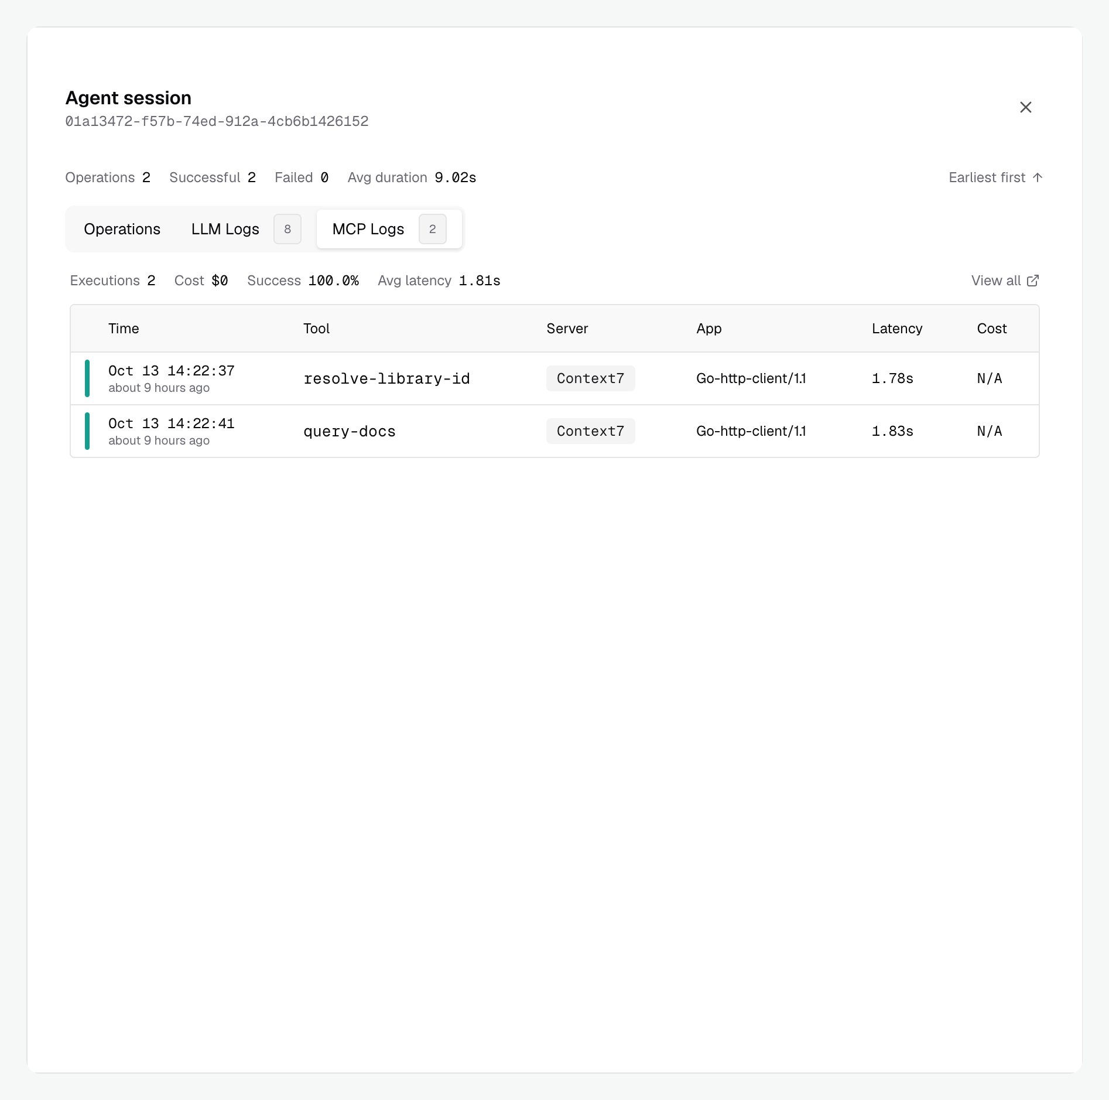Click the 1.78s latency value
1109x1100 pixels.
pyautogui.click(x=892, y=378)
